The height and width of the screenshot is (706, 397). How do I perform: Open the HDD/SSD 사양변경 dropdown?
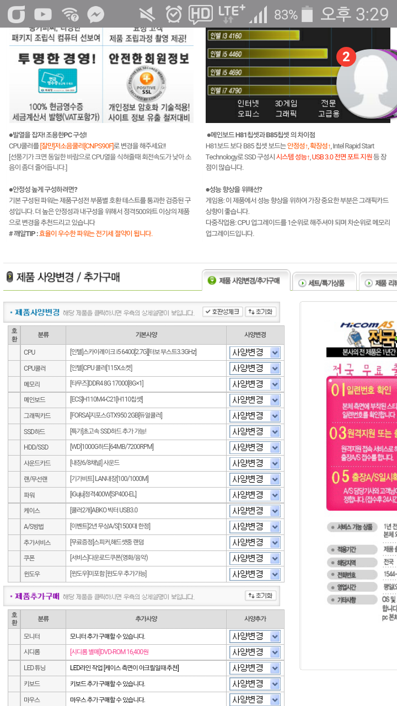click(255, 447)
